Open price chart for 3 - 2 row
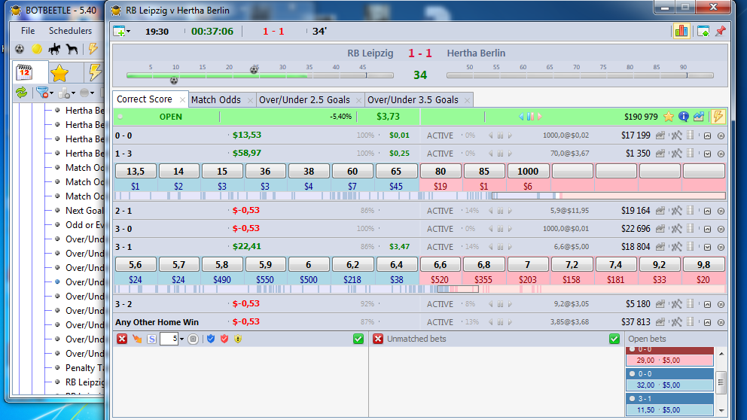 point(660,304)
